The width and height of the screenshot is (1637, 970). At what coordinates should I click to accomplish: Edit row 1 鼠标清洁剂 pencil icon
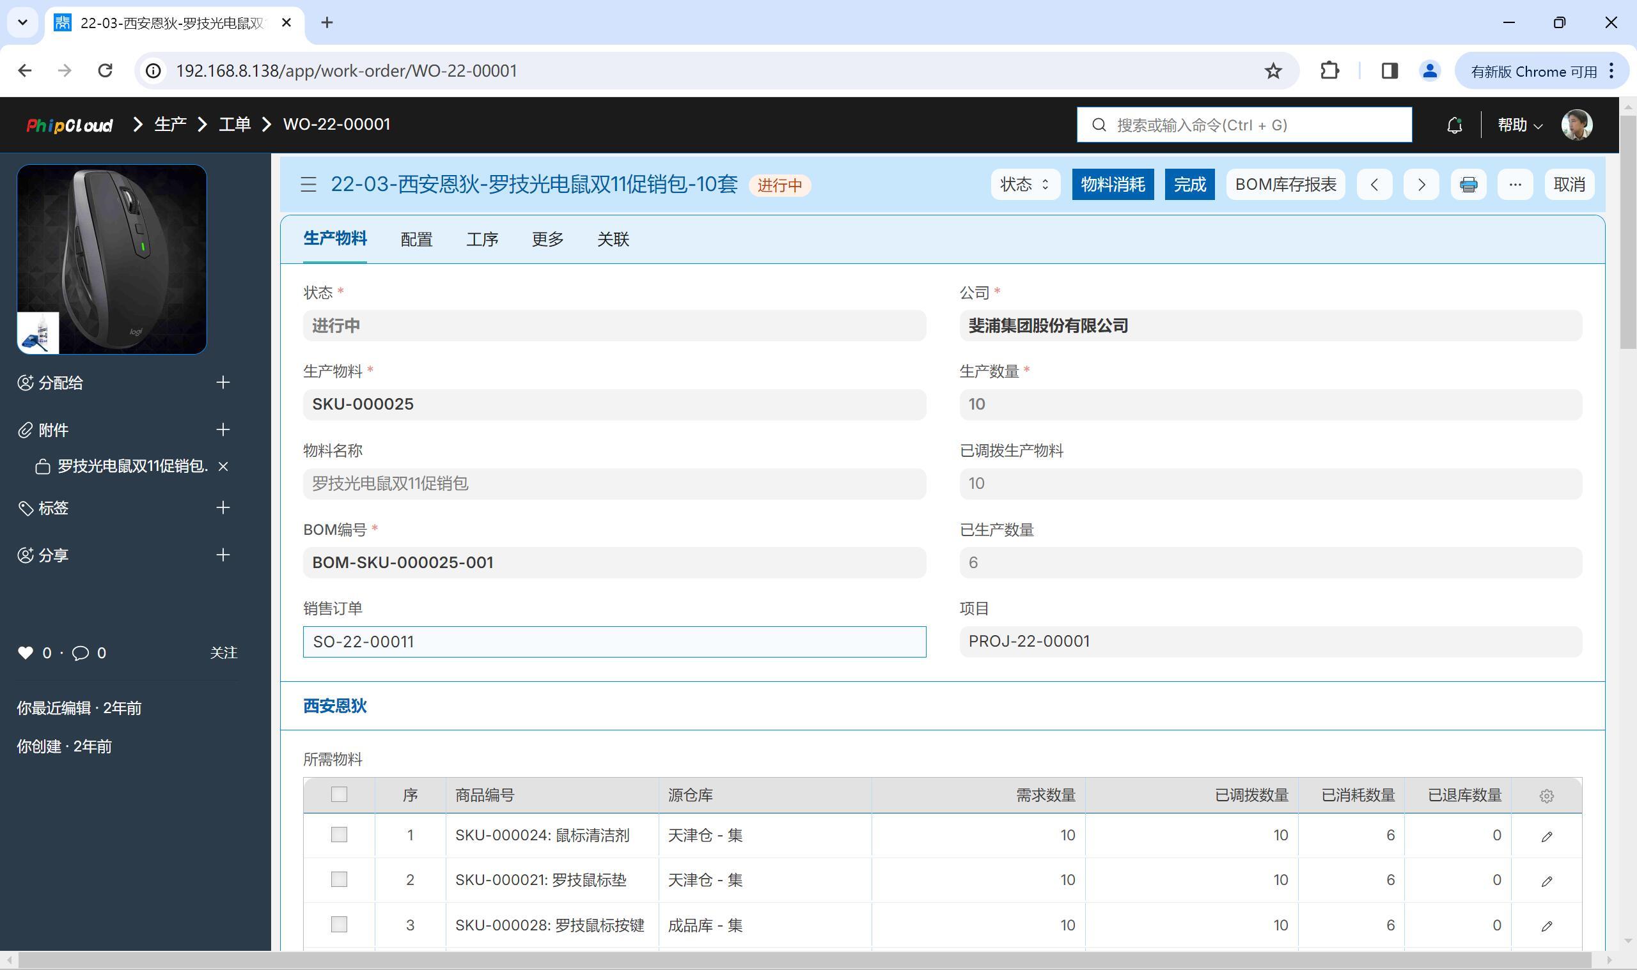1546,836
